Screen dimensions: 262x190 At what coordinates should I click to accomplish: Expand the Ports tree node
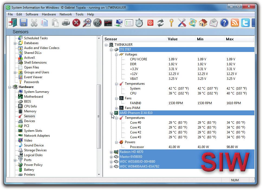(x=15, y=160)
